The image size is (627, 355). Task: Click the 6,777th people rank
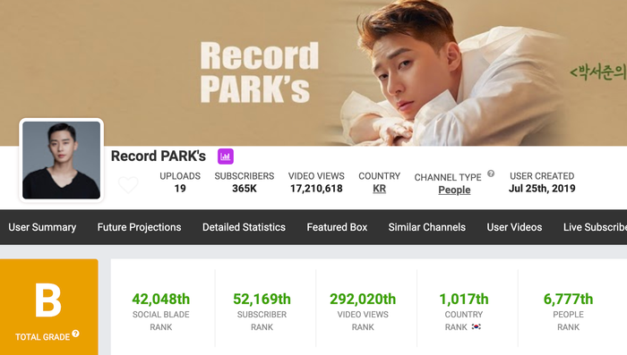tap(568, 299)
